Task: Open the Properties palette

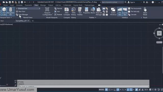Action: (x=87, y=10)
